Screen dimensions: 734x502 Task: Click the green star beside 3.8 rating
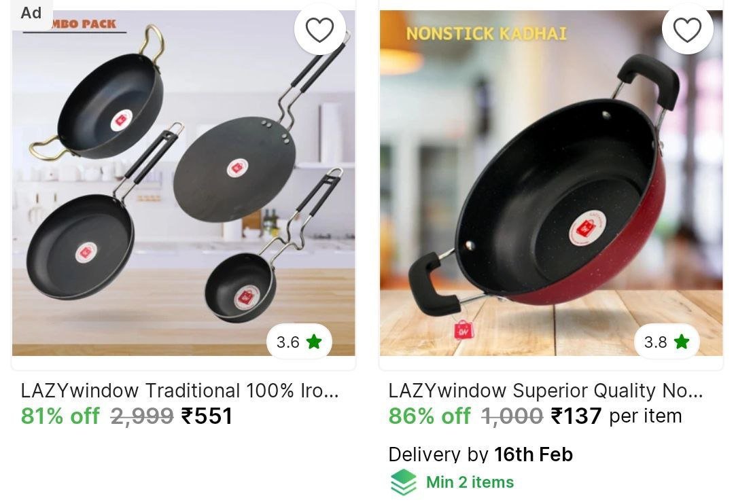[x=682, y=342]
